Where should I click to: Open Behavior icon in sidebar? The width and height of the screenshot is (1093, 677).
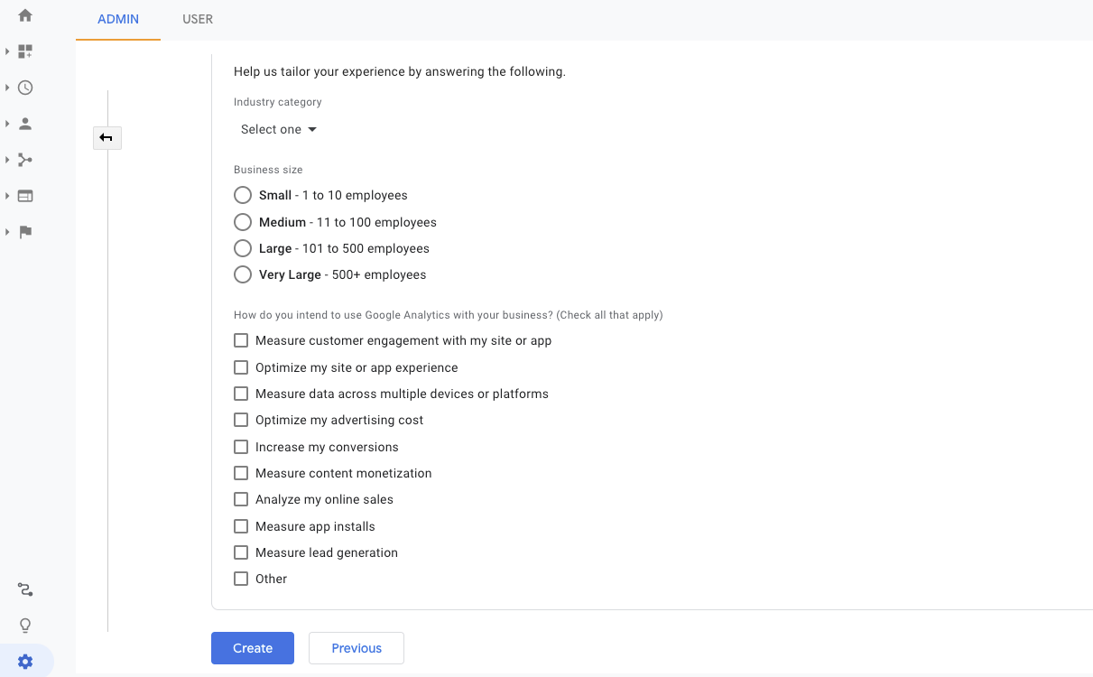(x=25, y=196)
